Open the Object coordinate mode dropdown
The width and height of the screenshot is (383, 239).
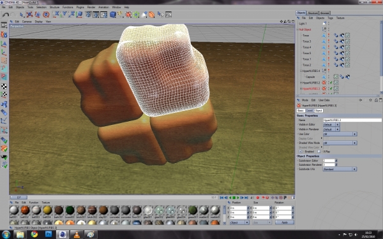click(239, 222)
